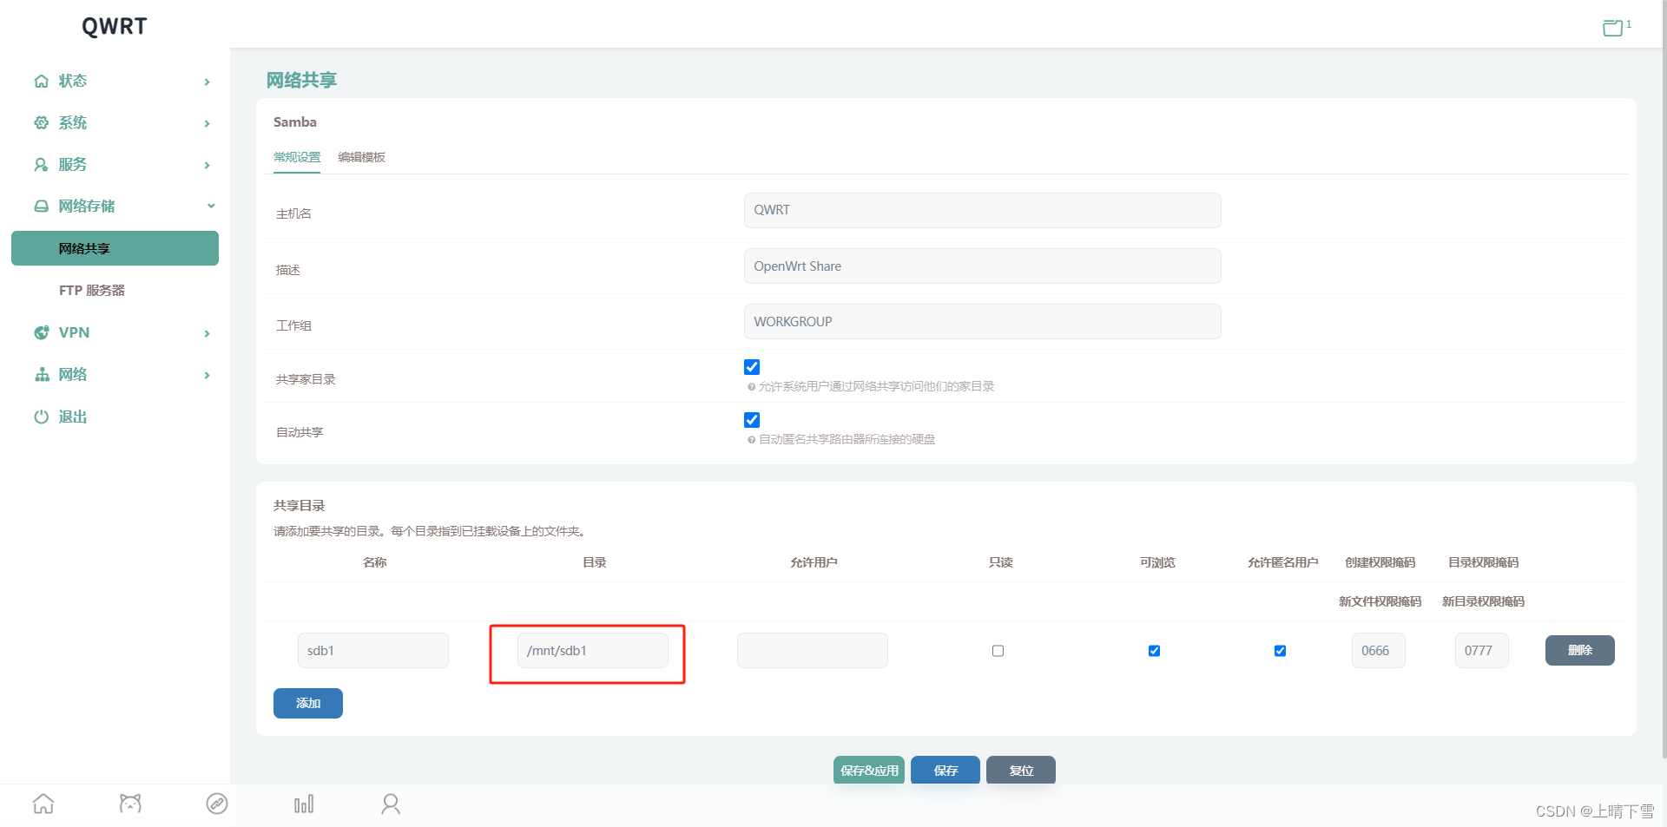The height and width of the screenshot is (827, 1667).
Task: Click the 退出 power icon in sidebar
Action: [x=41, y=417]
